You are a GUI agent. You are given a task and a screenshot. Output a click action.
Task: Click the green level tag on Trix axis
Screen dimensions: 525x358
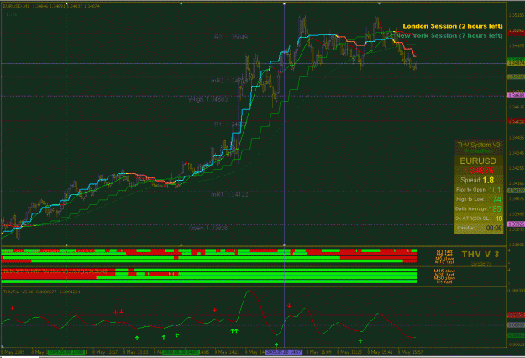(x=516, y=335)
